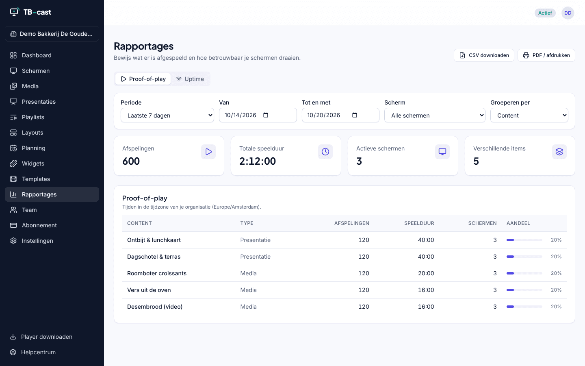
Task: Click the share bar for Desembrood (video)
Action: (x=524, y=307)
